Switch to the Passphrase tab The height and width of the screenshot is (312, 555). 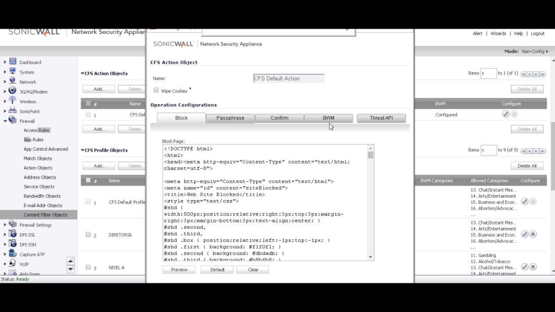coord(230,118)
